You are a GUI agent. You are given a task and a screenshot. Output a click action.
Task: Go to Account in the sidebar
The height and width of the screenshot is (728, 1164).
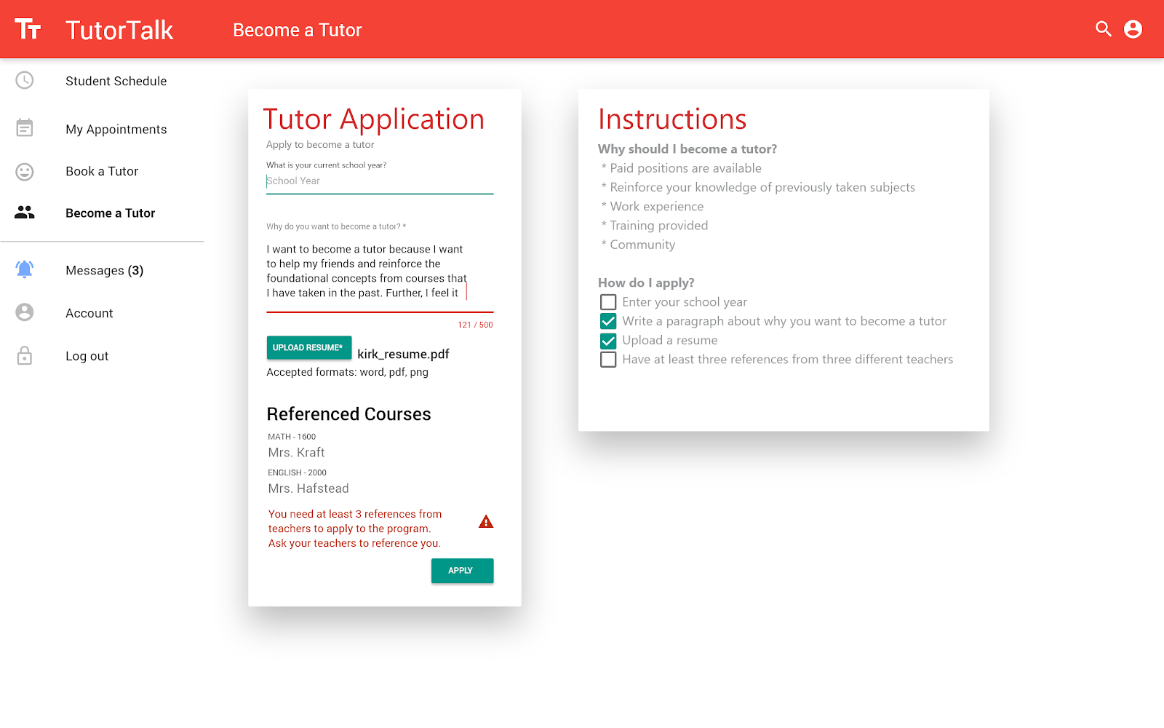point(89,313)
